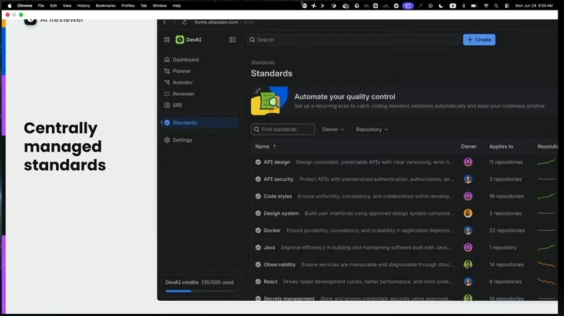Click the home.atlassian.com address bar
The image size is (564, 316).
(x=224, y=22)
